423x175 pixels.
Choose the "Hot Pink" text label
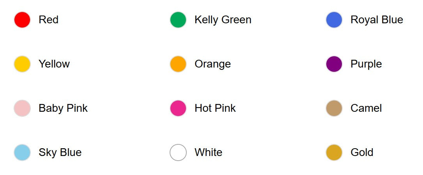(215, 108)
